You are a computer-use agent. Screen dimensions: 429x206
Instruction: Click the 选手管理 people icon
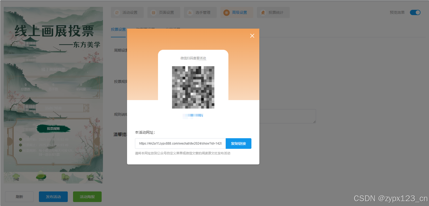point(190,12)
